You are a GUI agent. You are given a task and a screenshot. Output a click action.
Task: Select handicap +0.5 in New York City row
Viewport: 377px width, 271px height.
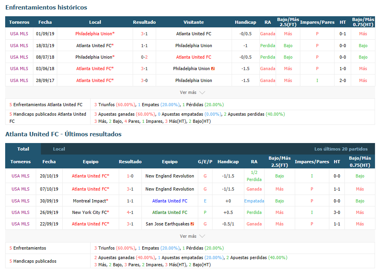(228, 212)
